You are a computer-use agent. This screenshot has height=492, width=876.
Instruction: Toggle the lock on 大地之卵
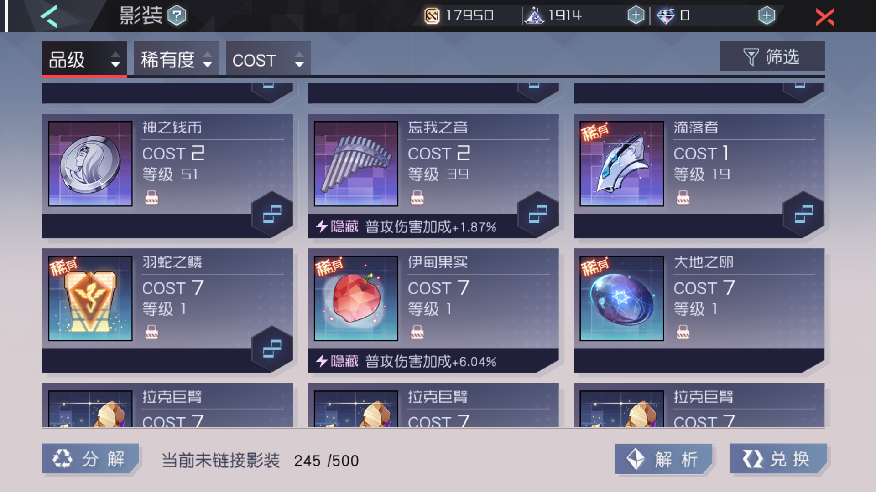(x=683, y=332)
